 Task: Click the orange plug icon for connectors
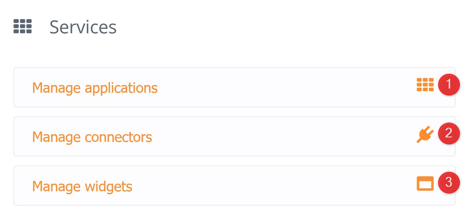pyautogui.click(x=425, y=134)
